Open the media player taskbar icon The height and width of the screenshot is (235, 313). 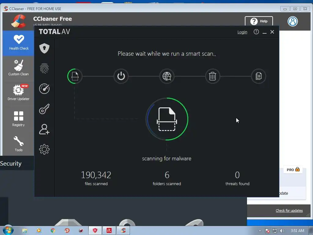(x=39, y=231)
